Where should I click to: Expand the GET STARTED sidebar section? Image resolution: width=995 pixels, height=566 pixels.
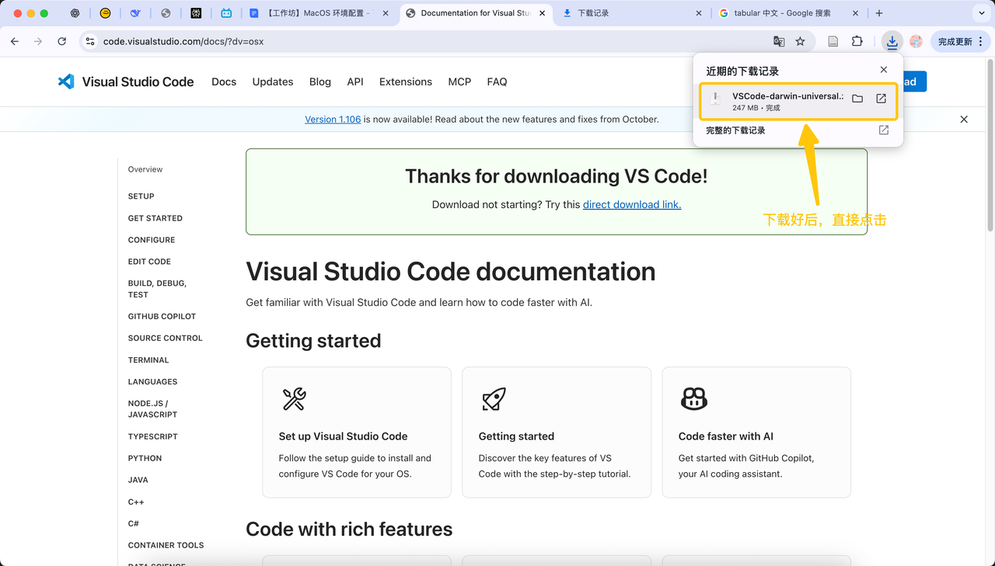[x=155, y=218]
